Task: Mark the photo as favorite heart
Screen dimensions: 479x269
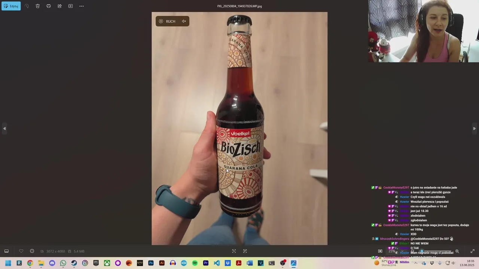Action: coord(21,251)
